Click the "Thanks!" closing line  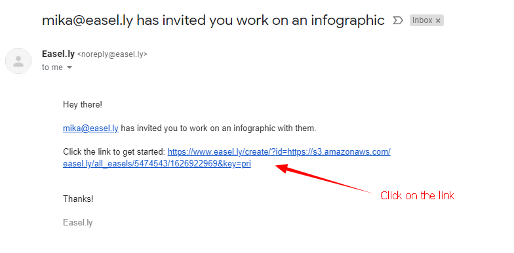(x=78, y=199)
